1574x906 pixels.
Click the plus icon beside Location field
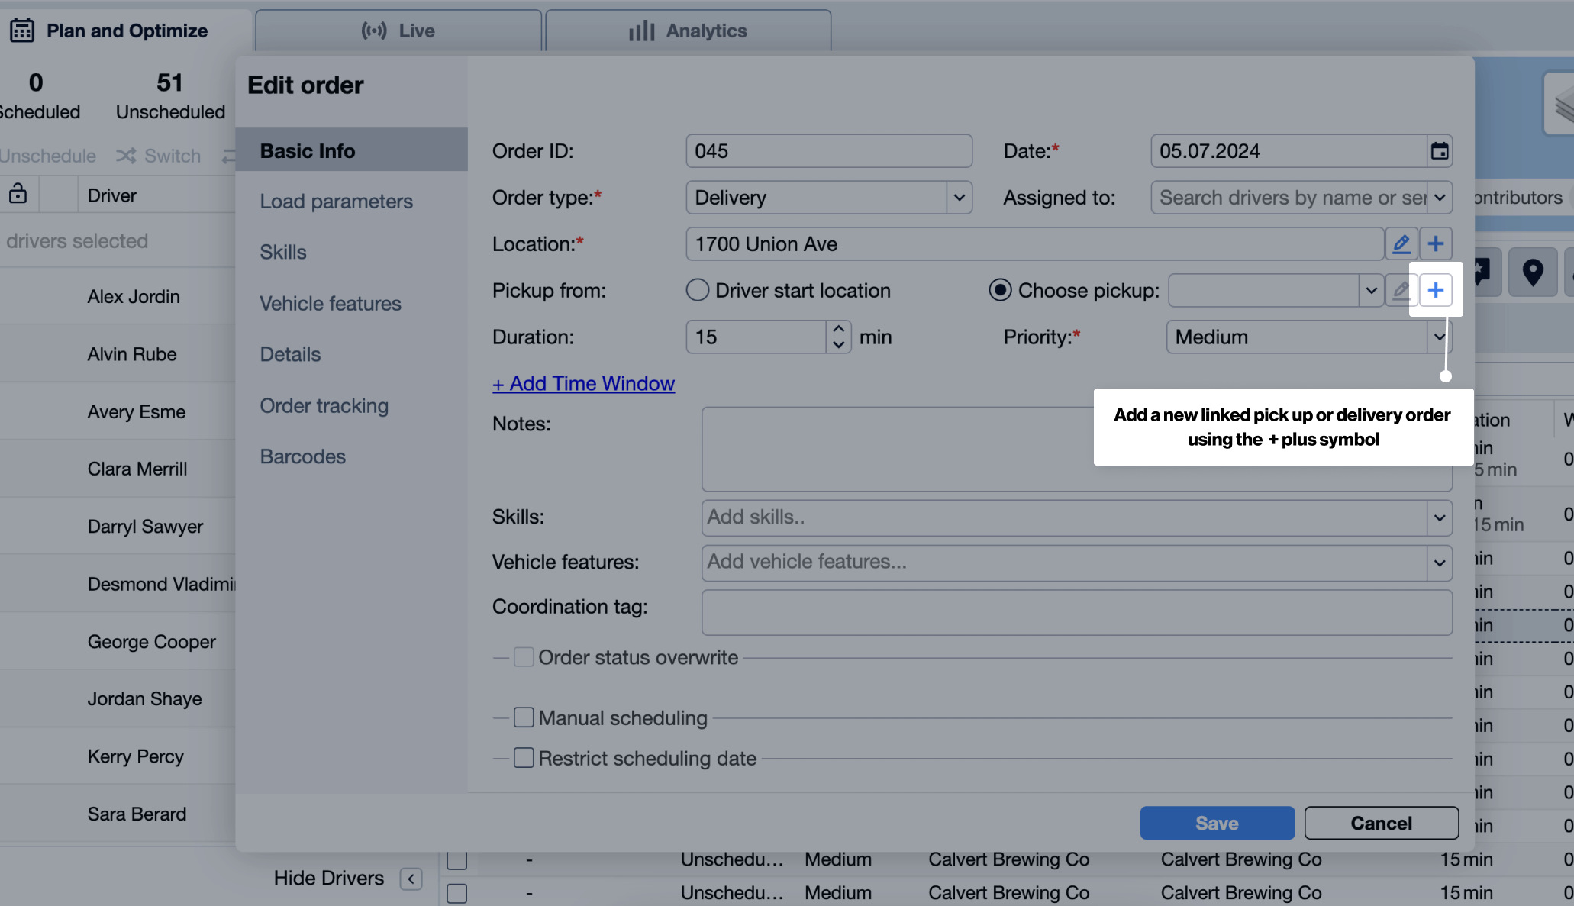coord(1435,244)
